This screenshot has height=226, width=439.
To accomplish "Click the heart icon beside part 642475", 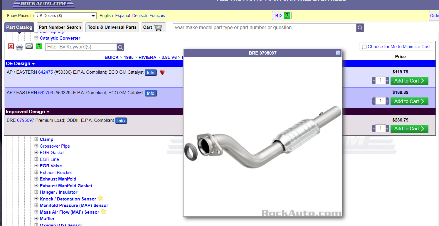I will 162,72.
